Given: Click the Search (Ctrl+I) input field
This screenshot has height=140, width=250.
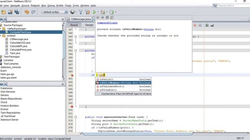Looking at the screenshot, I should [x=234, y=5].
